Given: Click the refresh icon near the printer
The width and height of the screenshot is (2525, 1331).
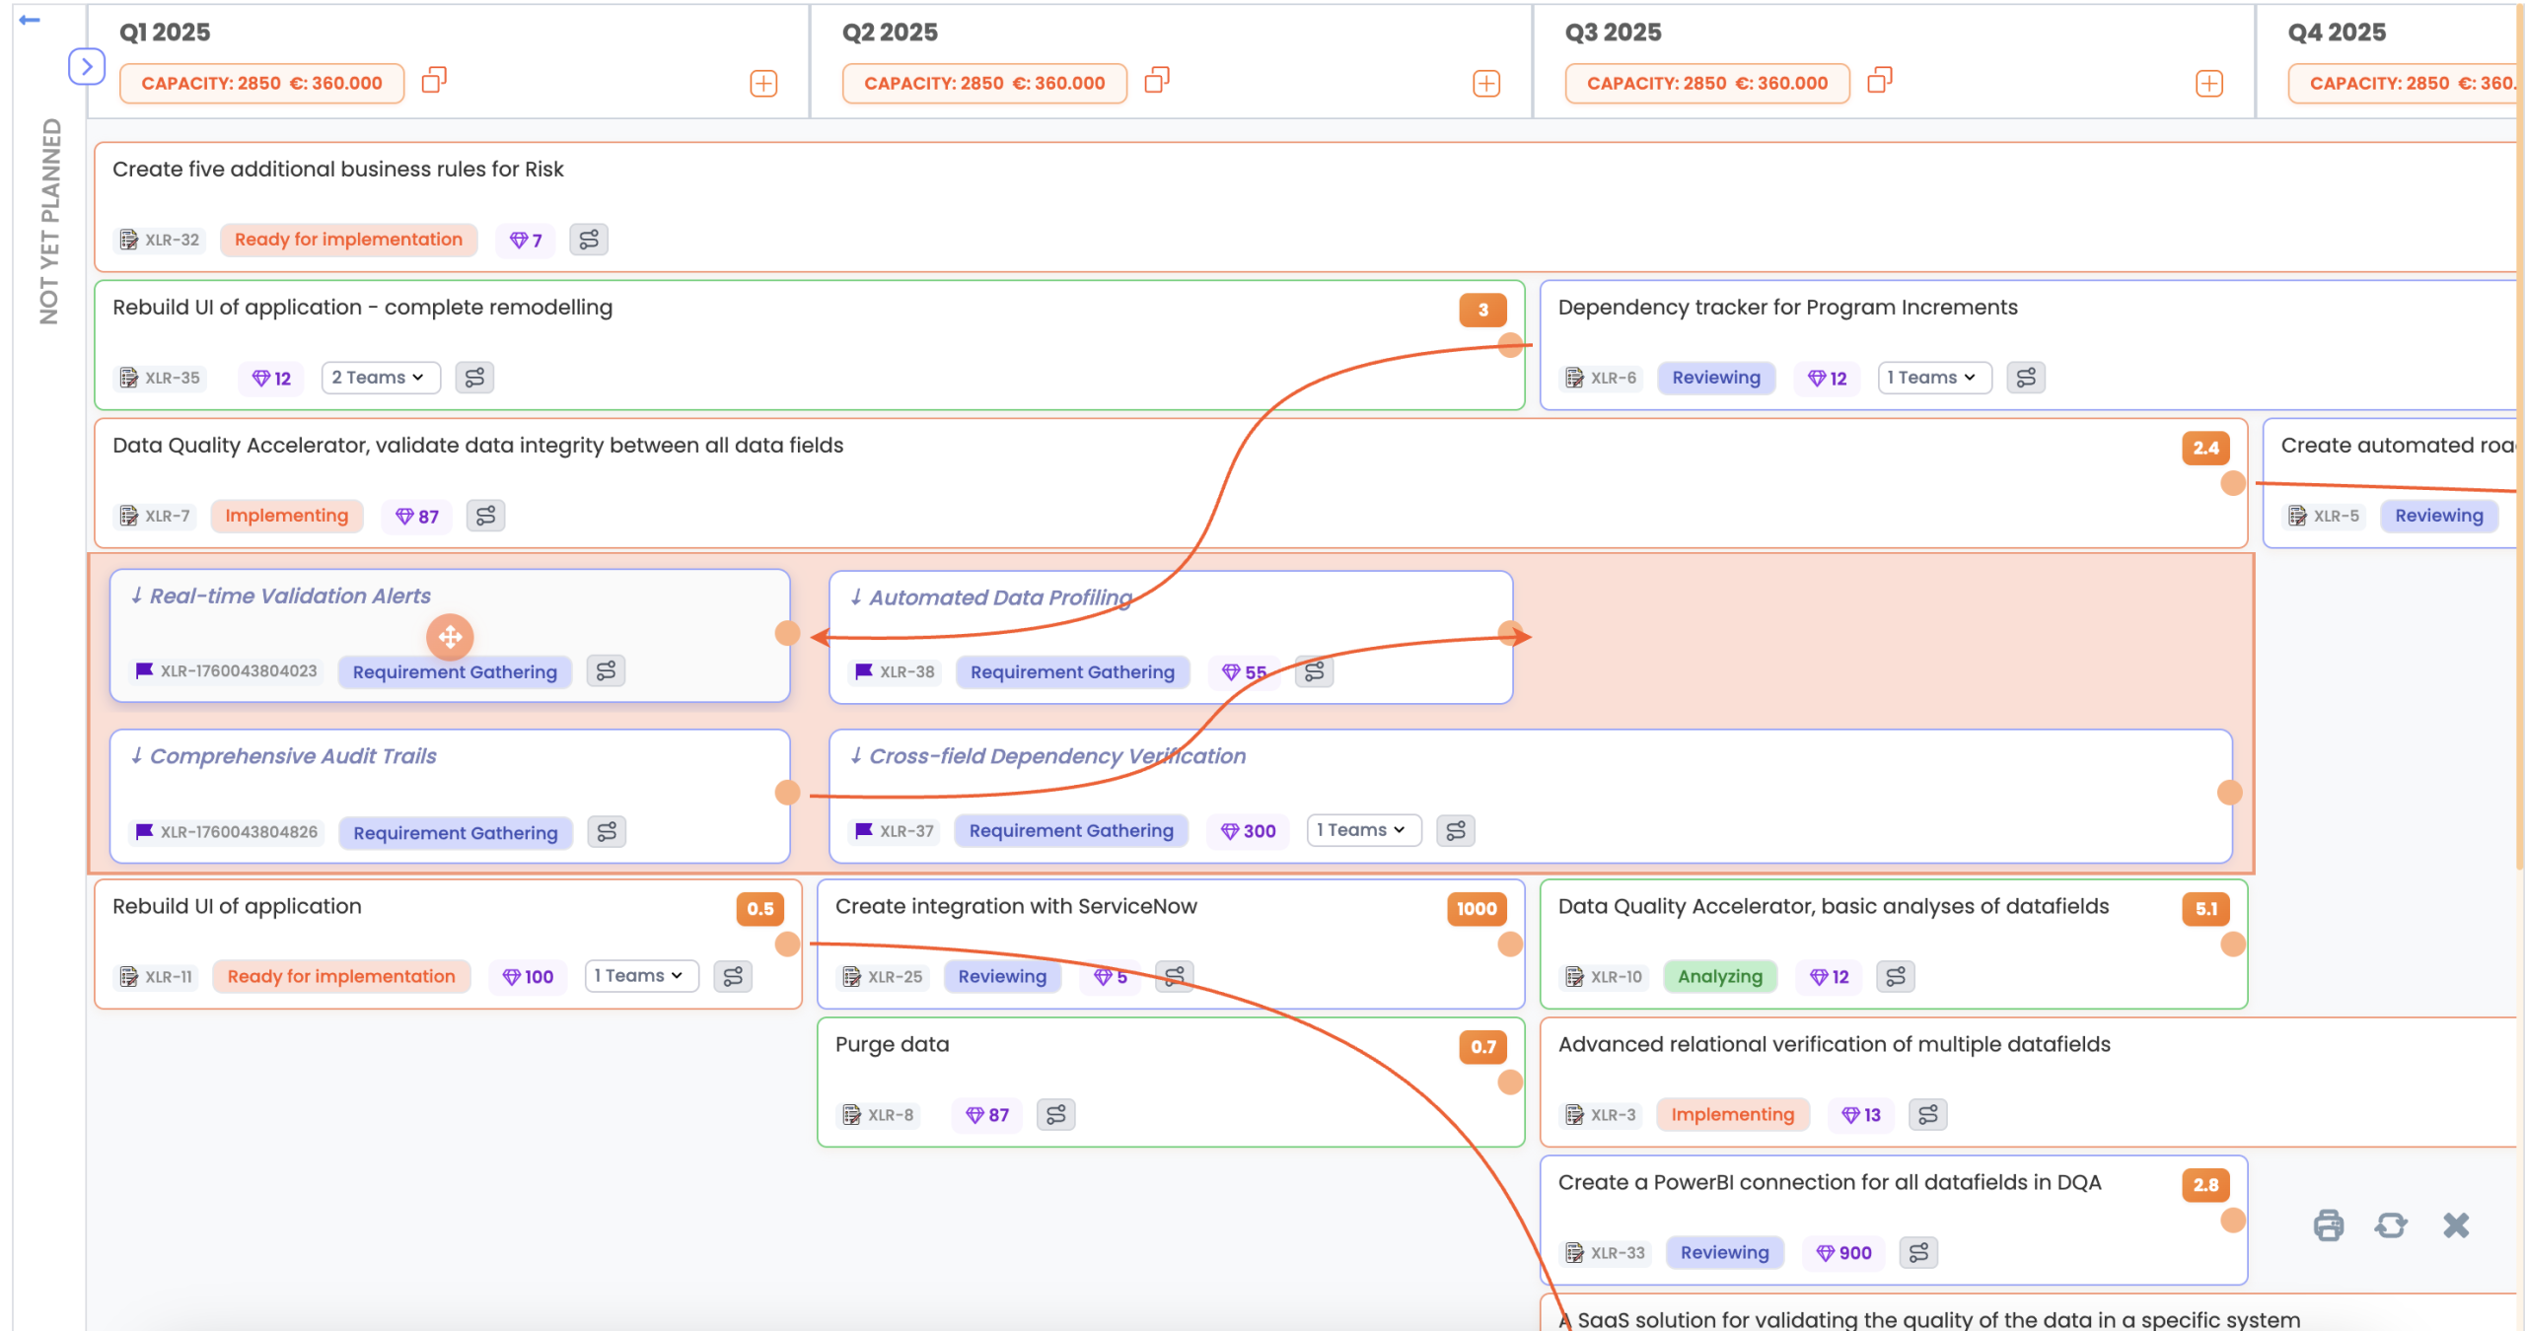Looking at the screenshot, I should point(2390,1225).
